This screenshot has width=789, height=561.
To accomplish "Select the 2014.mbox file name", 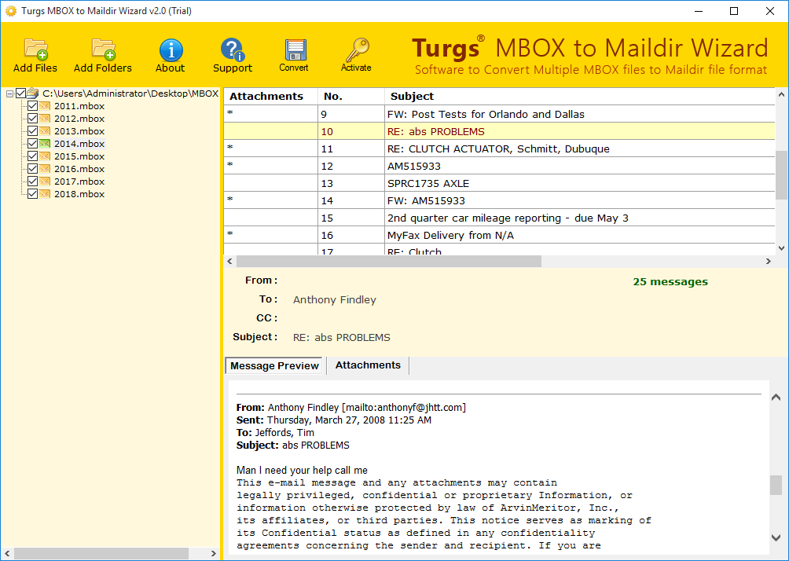I will click(79, 144).
